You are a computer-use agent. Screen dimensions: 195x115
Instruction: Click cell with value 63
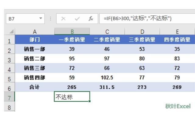click(x=142, y=68)
